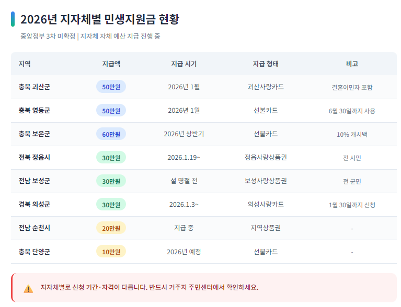
Task: Select the 충북 단양군 region cell
Action: (35, 252)
